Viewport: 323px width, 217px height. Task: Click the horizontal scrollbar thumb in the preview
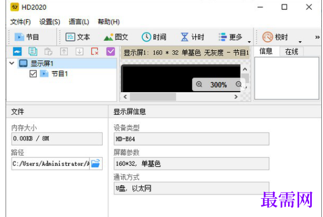(x=153, y=97)
